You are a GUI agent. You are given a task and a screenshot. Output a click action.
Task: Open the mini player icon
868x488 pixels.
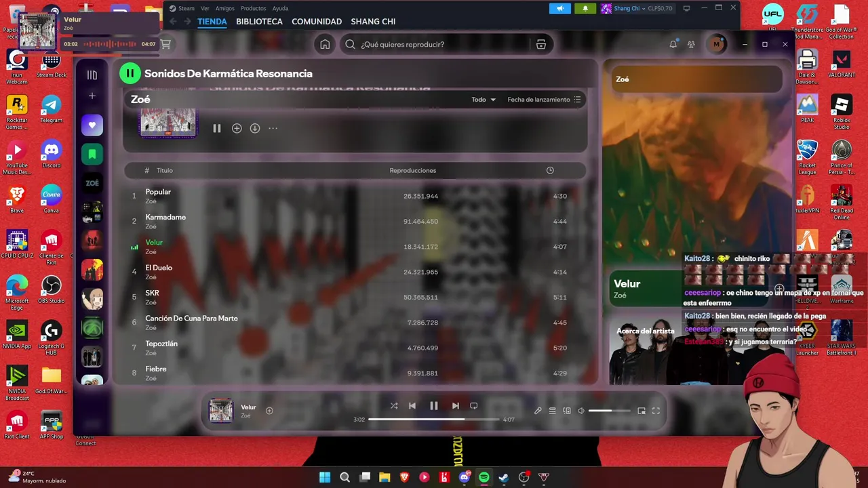642,411
